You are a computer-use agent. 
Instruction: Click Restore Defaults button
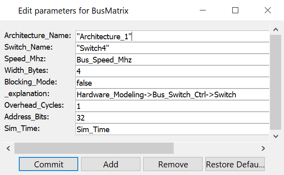[x=235, y=164]
